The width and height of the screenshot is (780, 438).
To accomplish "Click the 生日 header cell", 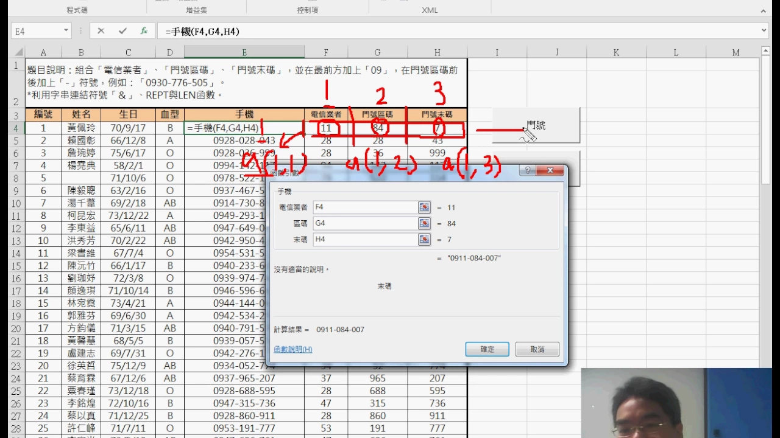I will point(128,114).
